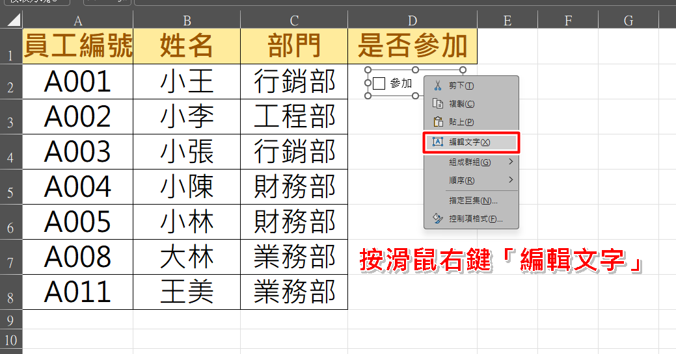This screenshot has width=676, height=354.
Task: Click name cell 小王
Action: click(x=187, y=82)
